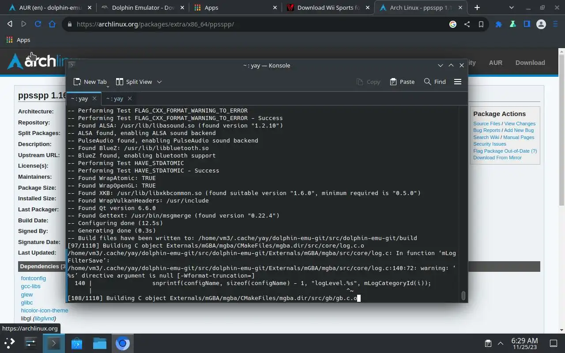Open system settings icon in taskbar
This screenshot has height=353, width=565.
point(30,343)
